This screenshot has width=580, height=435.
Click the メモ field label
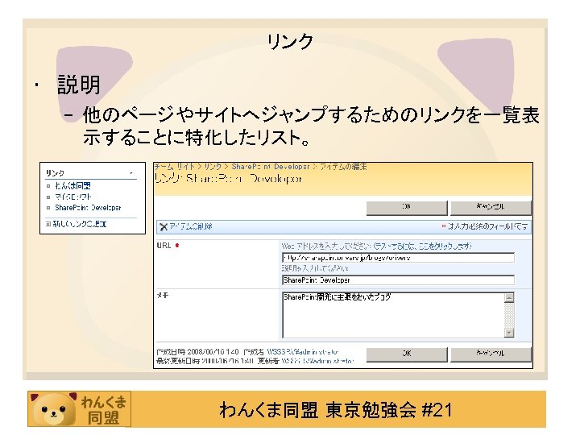click(163, 295)
